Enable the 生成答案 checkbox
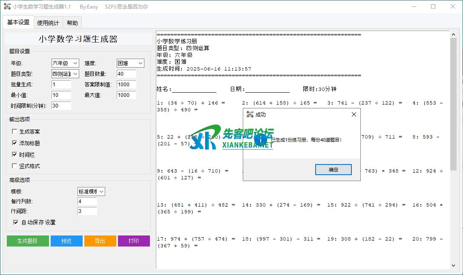463x275 pixels. pyautogui.click(x=15, y=132)
